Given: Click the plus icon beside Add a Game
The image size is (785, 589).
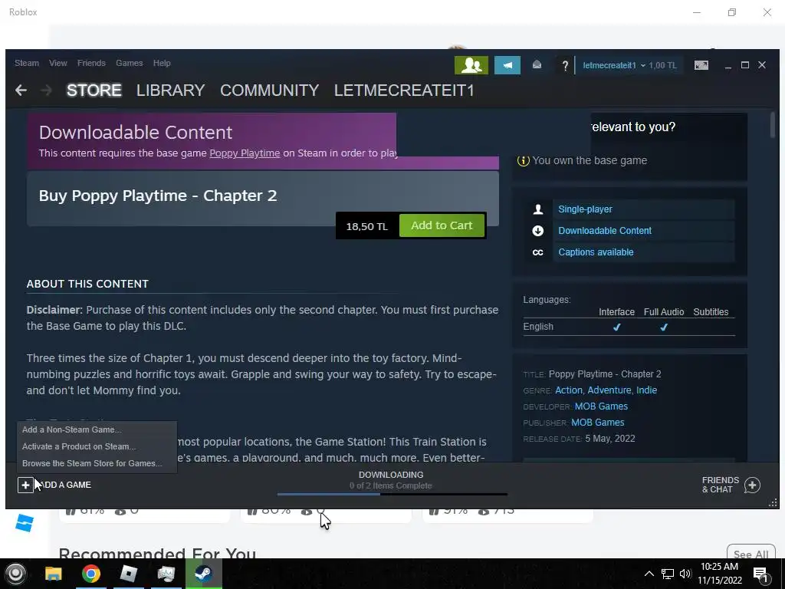Looking at the screenshot, I should pyautogui.click(x=25, y=485).
